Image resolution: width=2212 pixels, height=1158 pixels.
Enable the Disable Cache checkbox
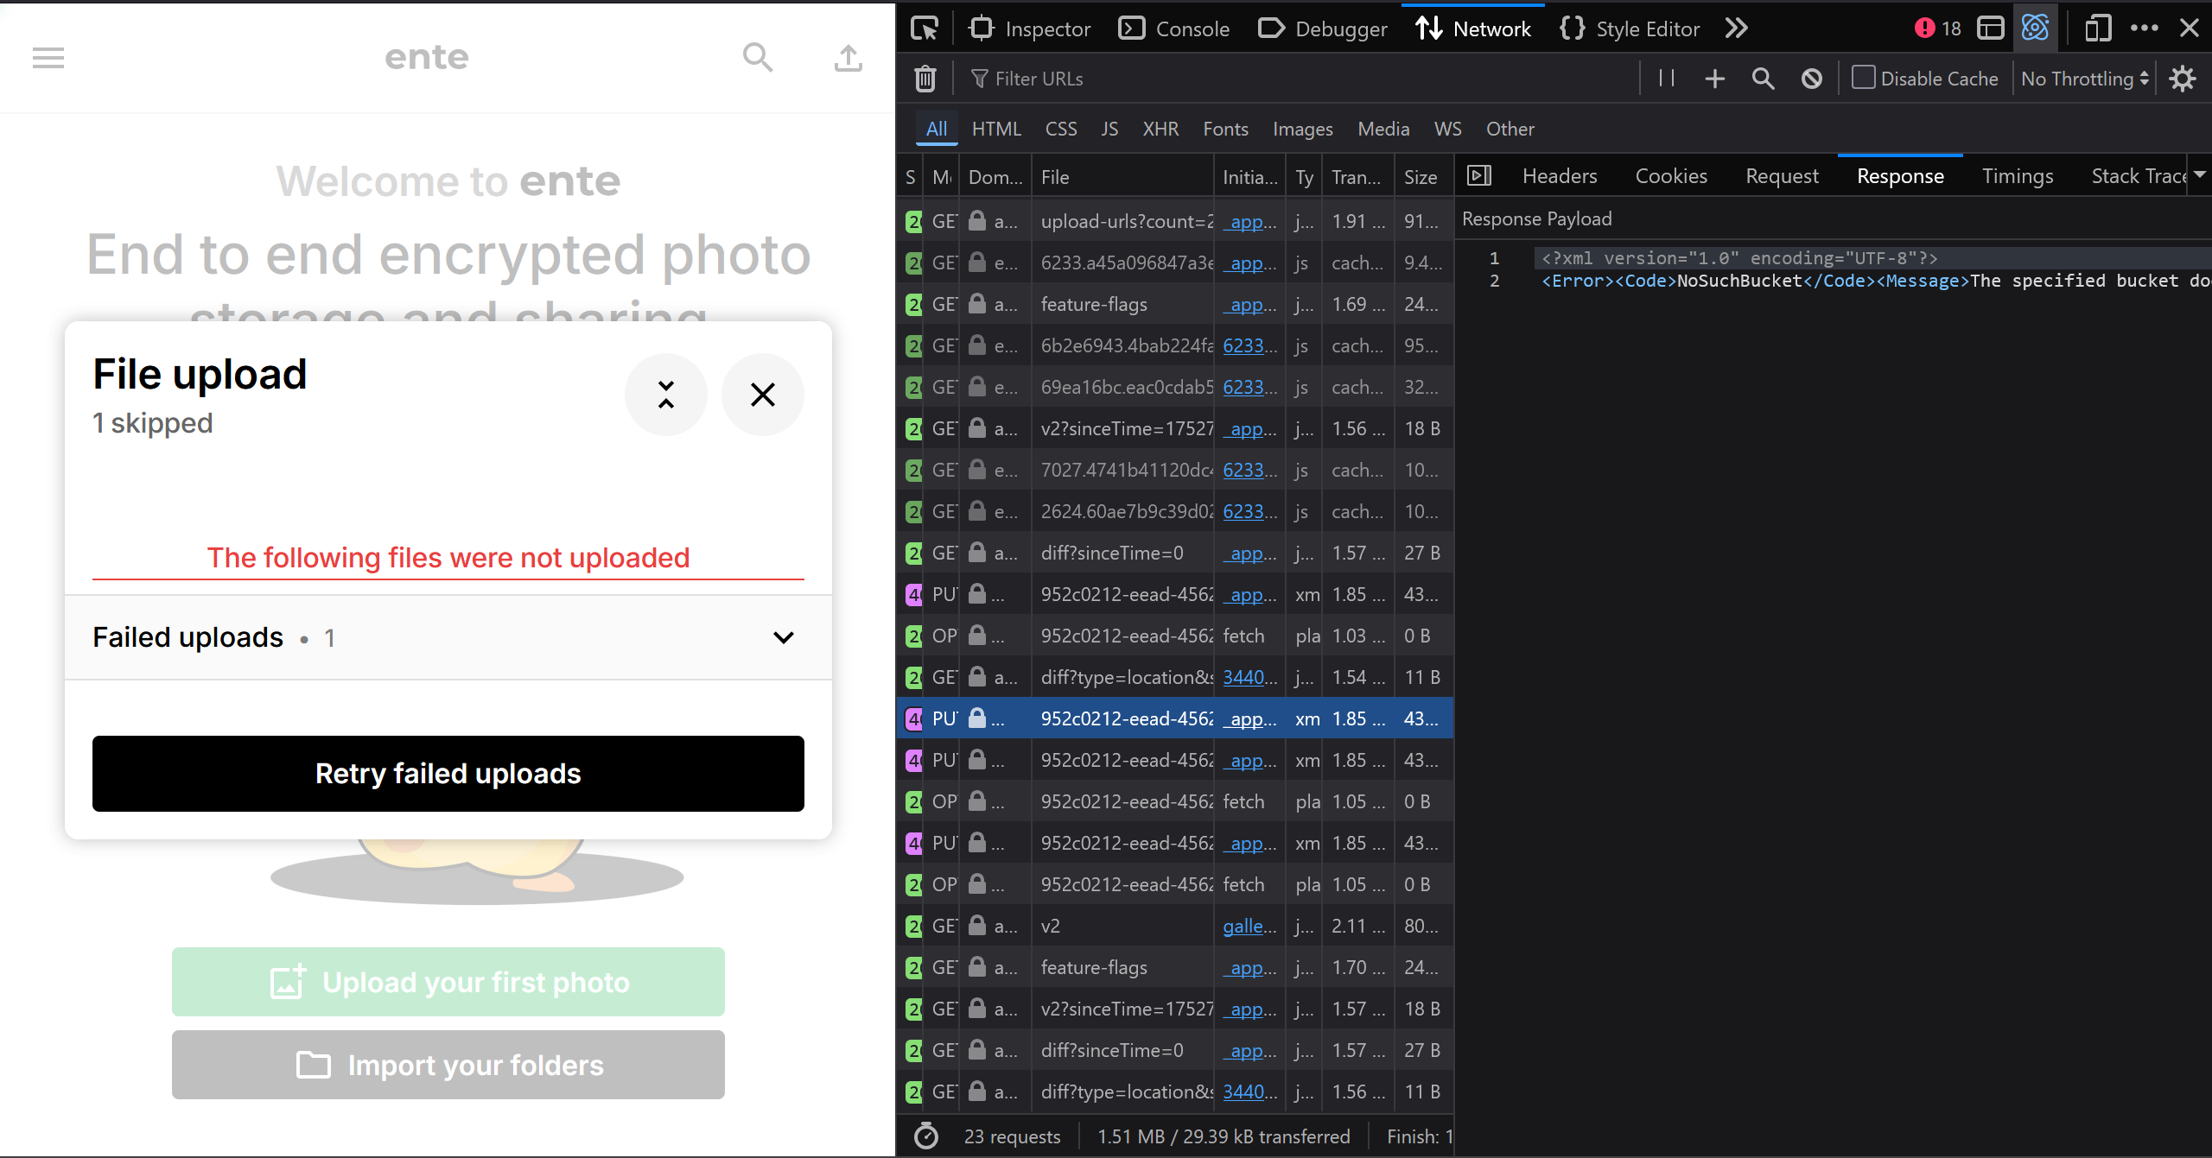pos(1864,78)
